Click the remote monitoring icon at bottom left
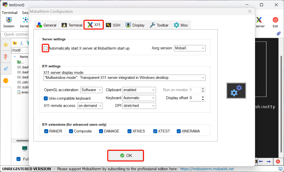The height and width of the screenshot is (172, 284). (25, 148)
